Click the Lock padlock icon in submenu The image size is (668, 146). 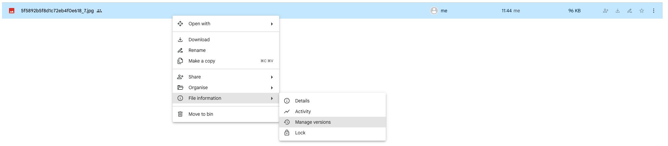(287, 133)
